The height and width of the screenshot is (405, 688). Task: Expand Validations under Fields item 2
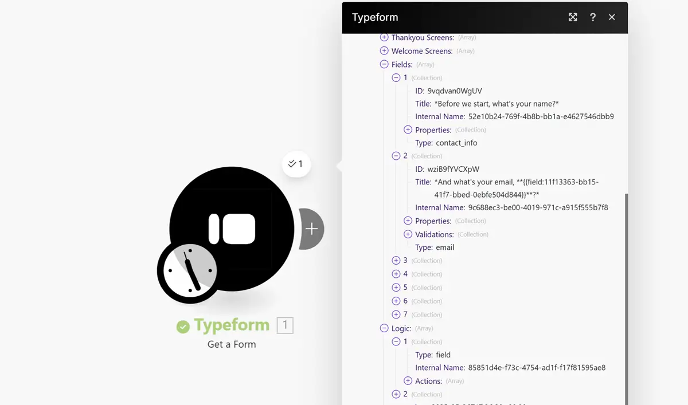408,234
